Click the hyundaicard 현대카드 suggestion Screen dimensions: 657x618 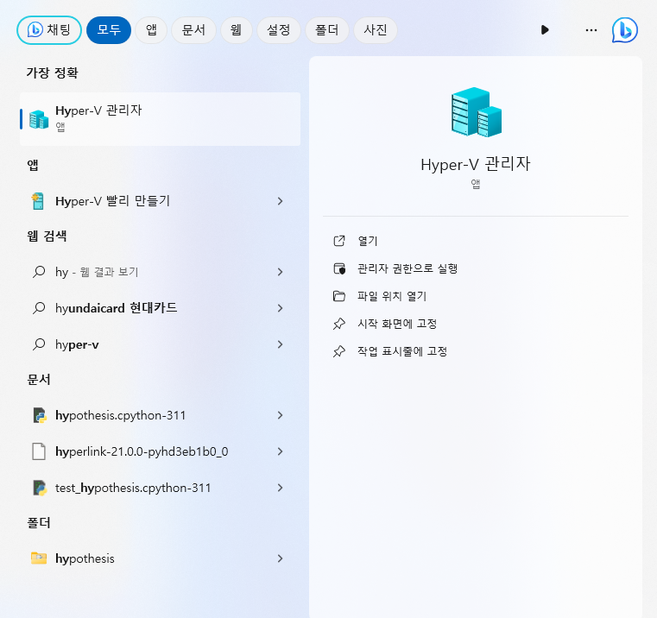pyautogui.click(x=160, y=308)
